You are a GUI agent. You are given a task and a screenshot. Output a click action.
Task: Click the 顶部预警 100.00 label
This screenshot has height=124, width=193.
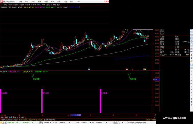41,72
